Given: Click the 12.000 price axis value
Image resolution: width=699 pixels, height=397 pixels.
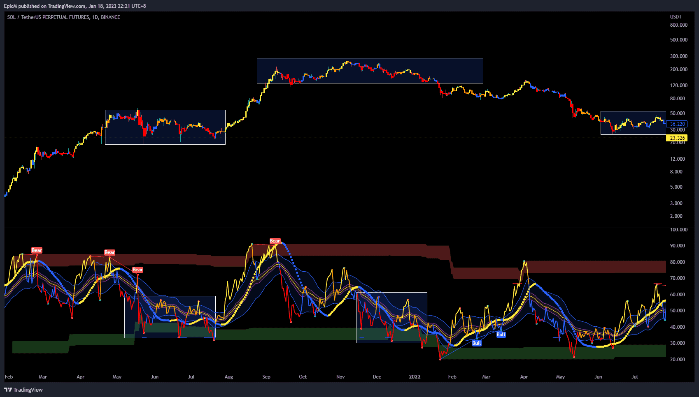Looking at the screenshot, I should (678, 159).
